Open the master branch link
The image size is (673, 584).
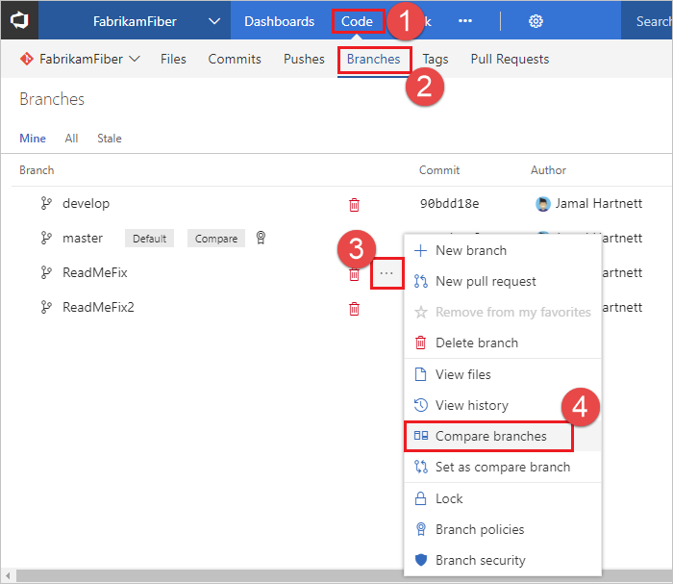83,238
